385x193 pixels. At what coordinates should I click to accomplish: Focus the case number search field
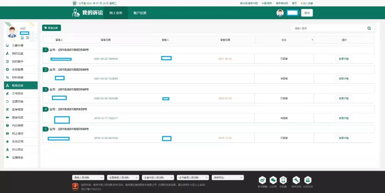coord(329,28)
